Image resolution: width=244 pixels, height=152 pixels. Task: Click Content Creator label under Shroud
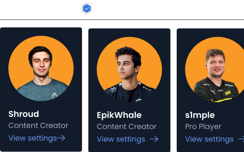(x=38, y=125)
